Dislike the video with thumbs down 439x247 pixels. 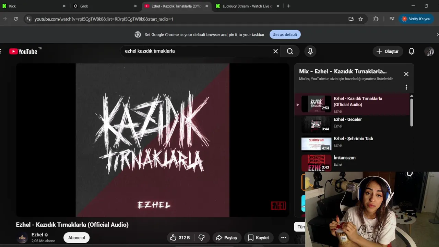coord(202,238)
